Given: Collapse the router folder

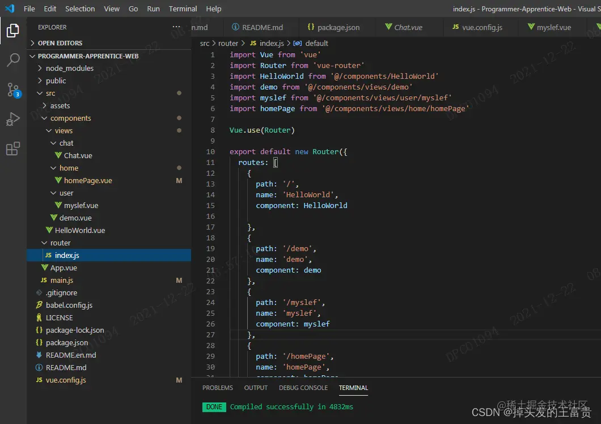Looking at the screenshot, I should tap(44, 243).
